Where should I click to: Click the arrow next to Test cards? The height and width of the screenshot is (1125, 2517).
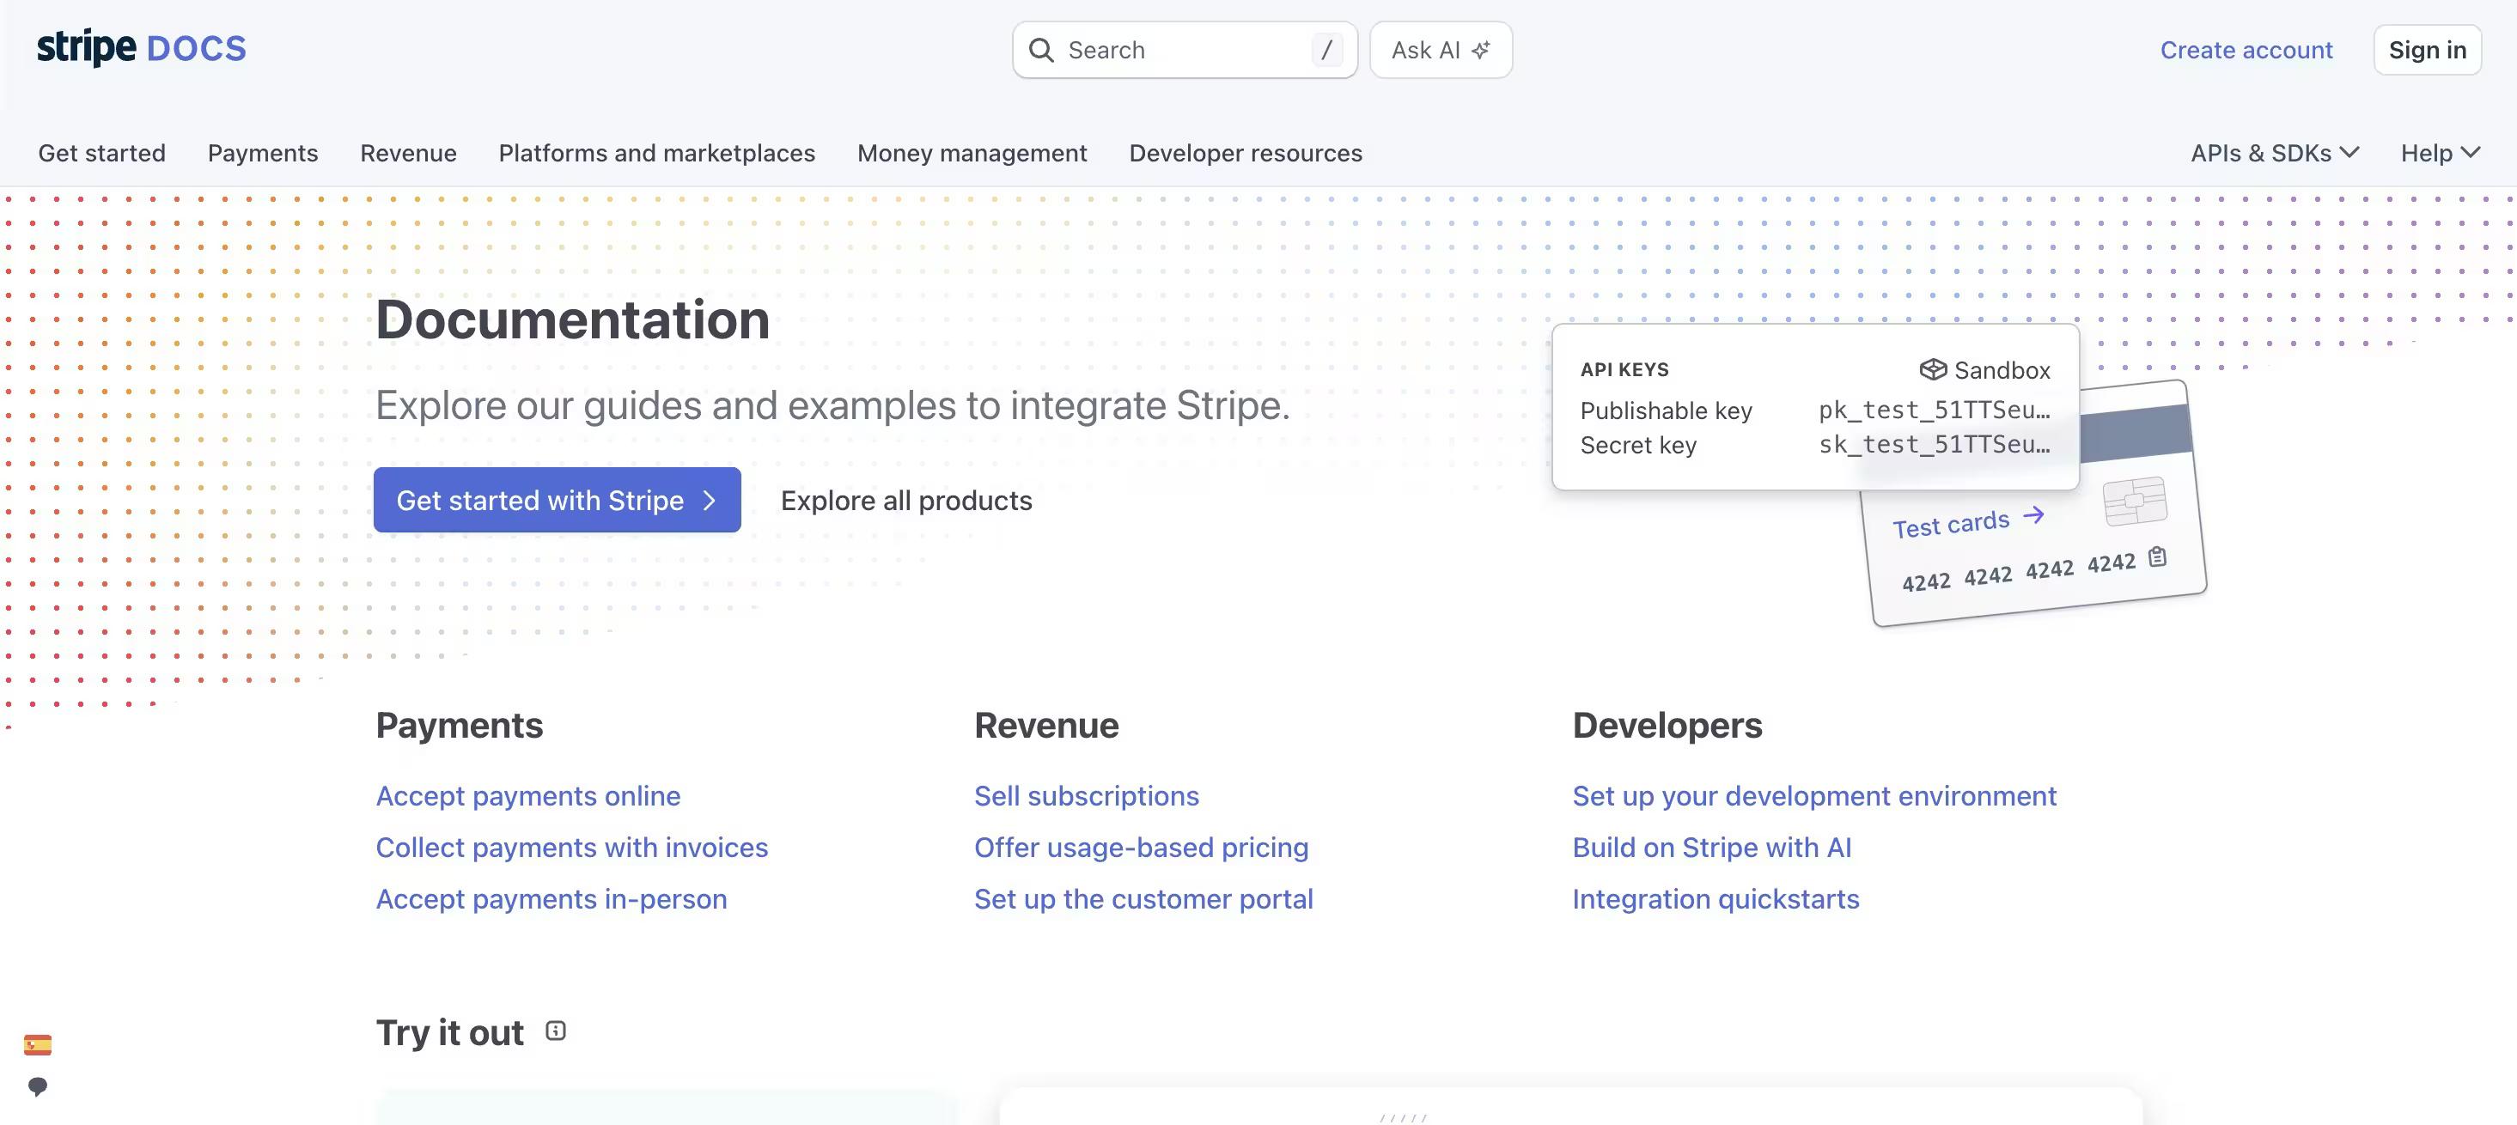2033,514
